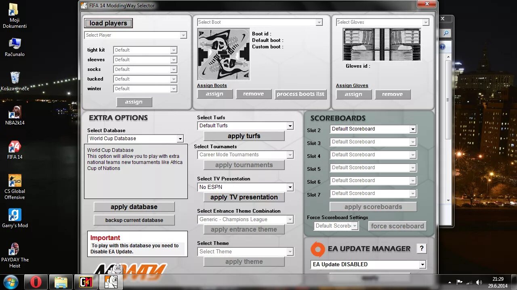Click assign button under kit options

point(134,102)
